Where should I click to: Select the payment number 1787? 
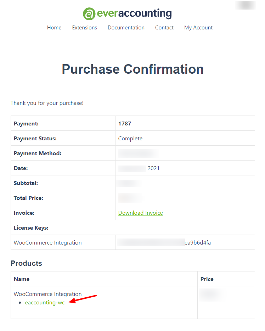tap(125, 123)
